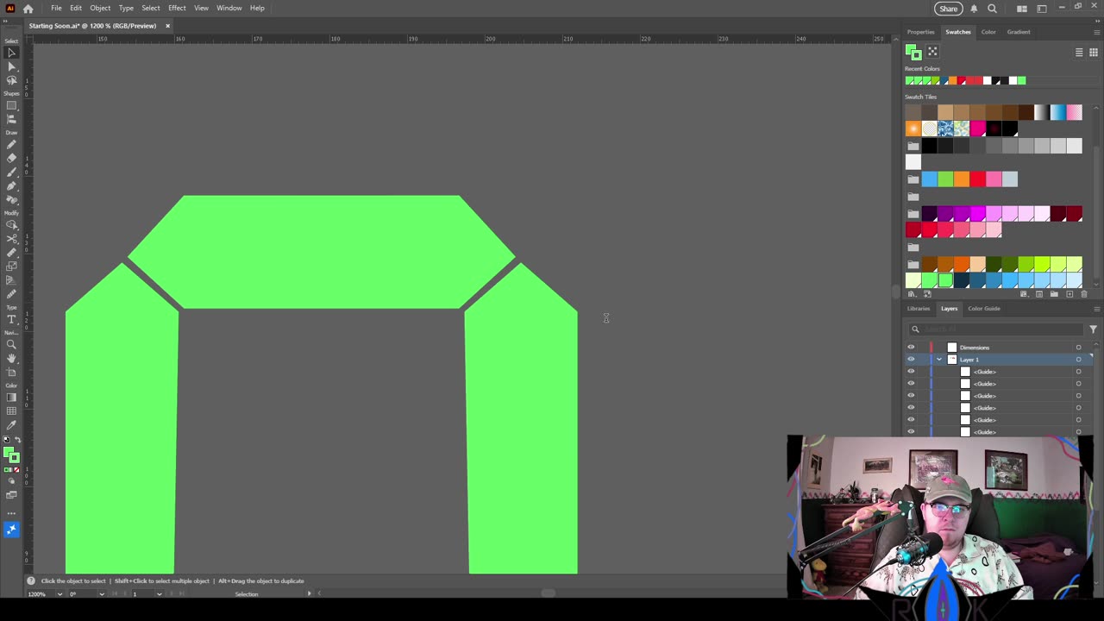This screenshot has width=1104, height=621.
Task: Target Layer 1 circle indicator
Action: [1078, 360]
